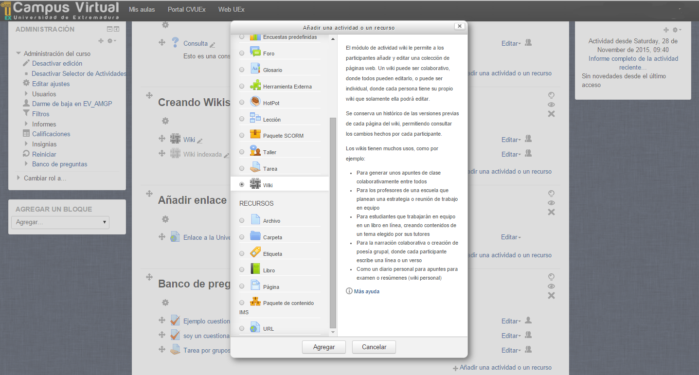Open the Mis aulas menu

(x=142, y=9)
